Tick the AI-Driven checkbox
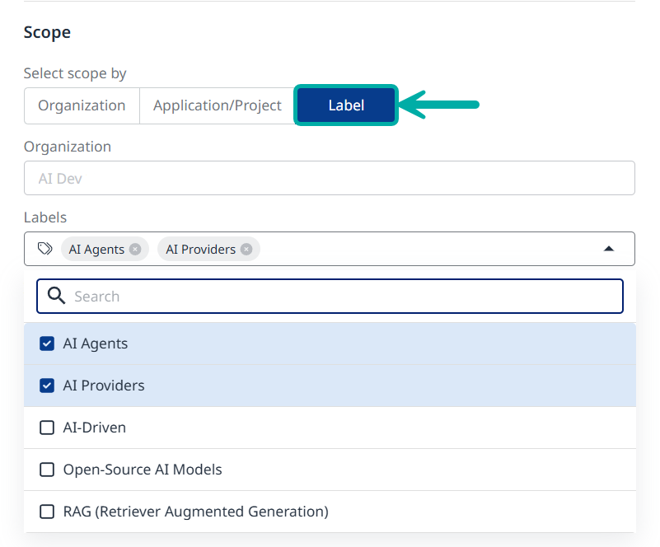Viewport: 660px width, 547px height. coord(47,428)
